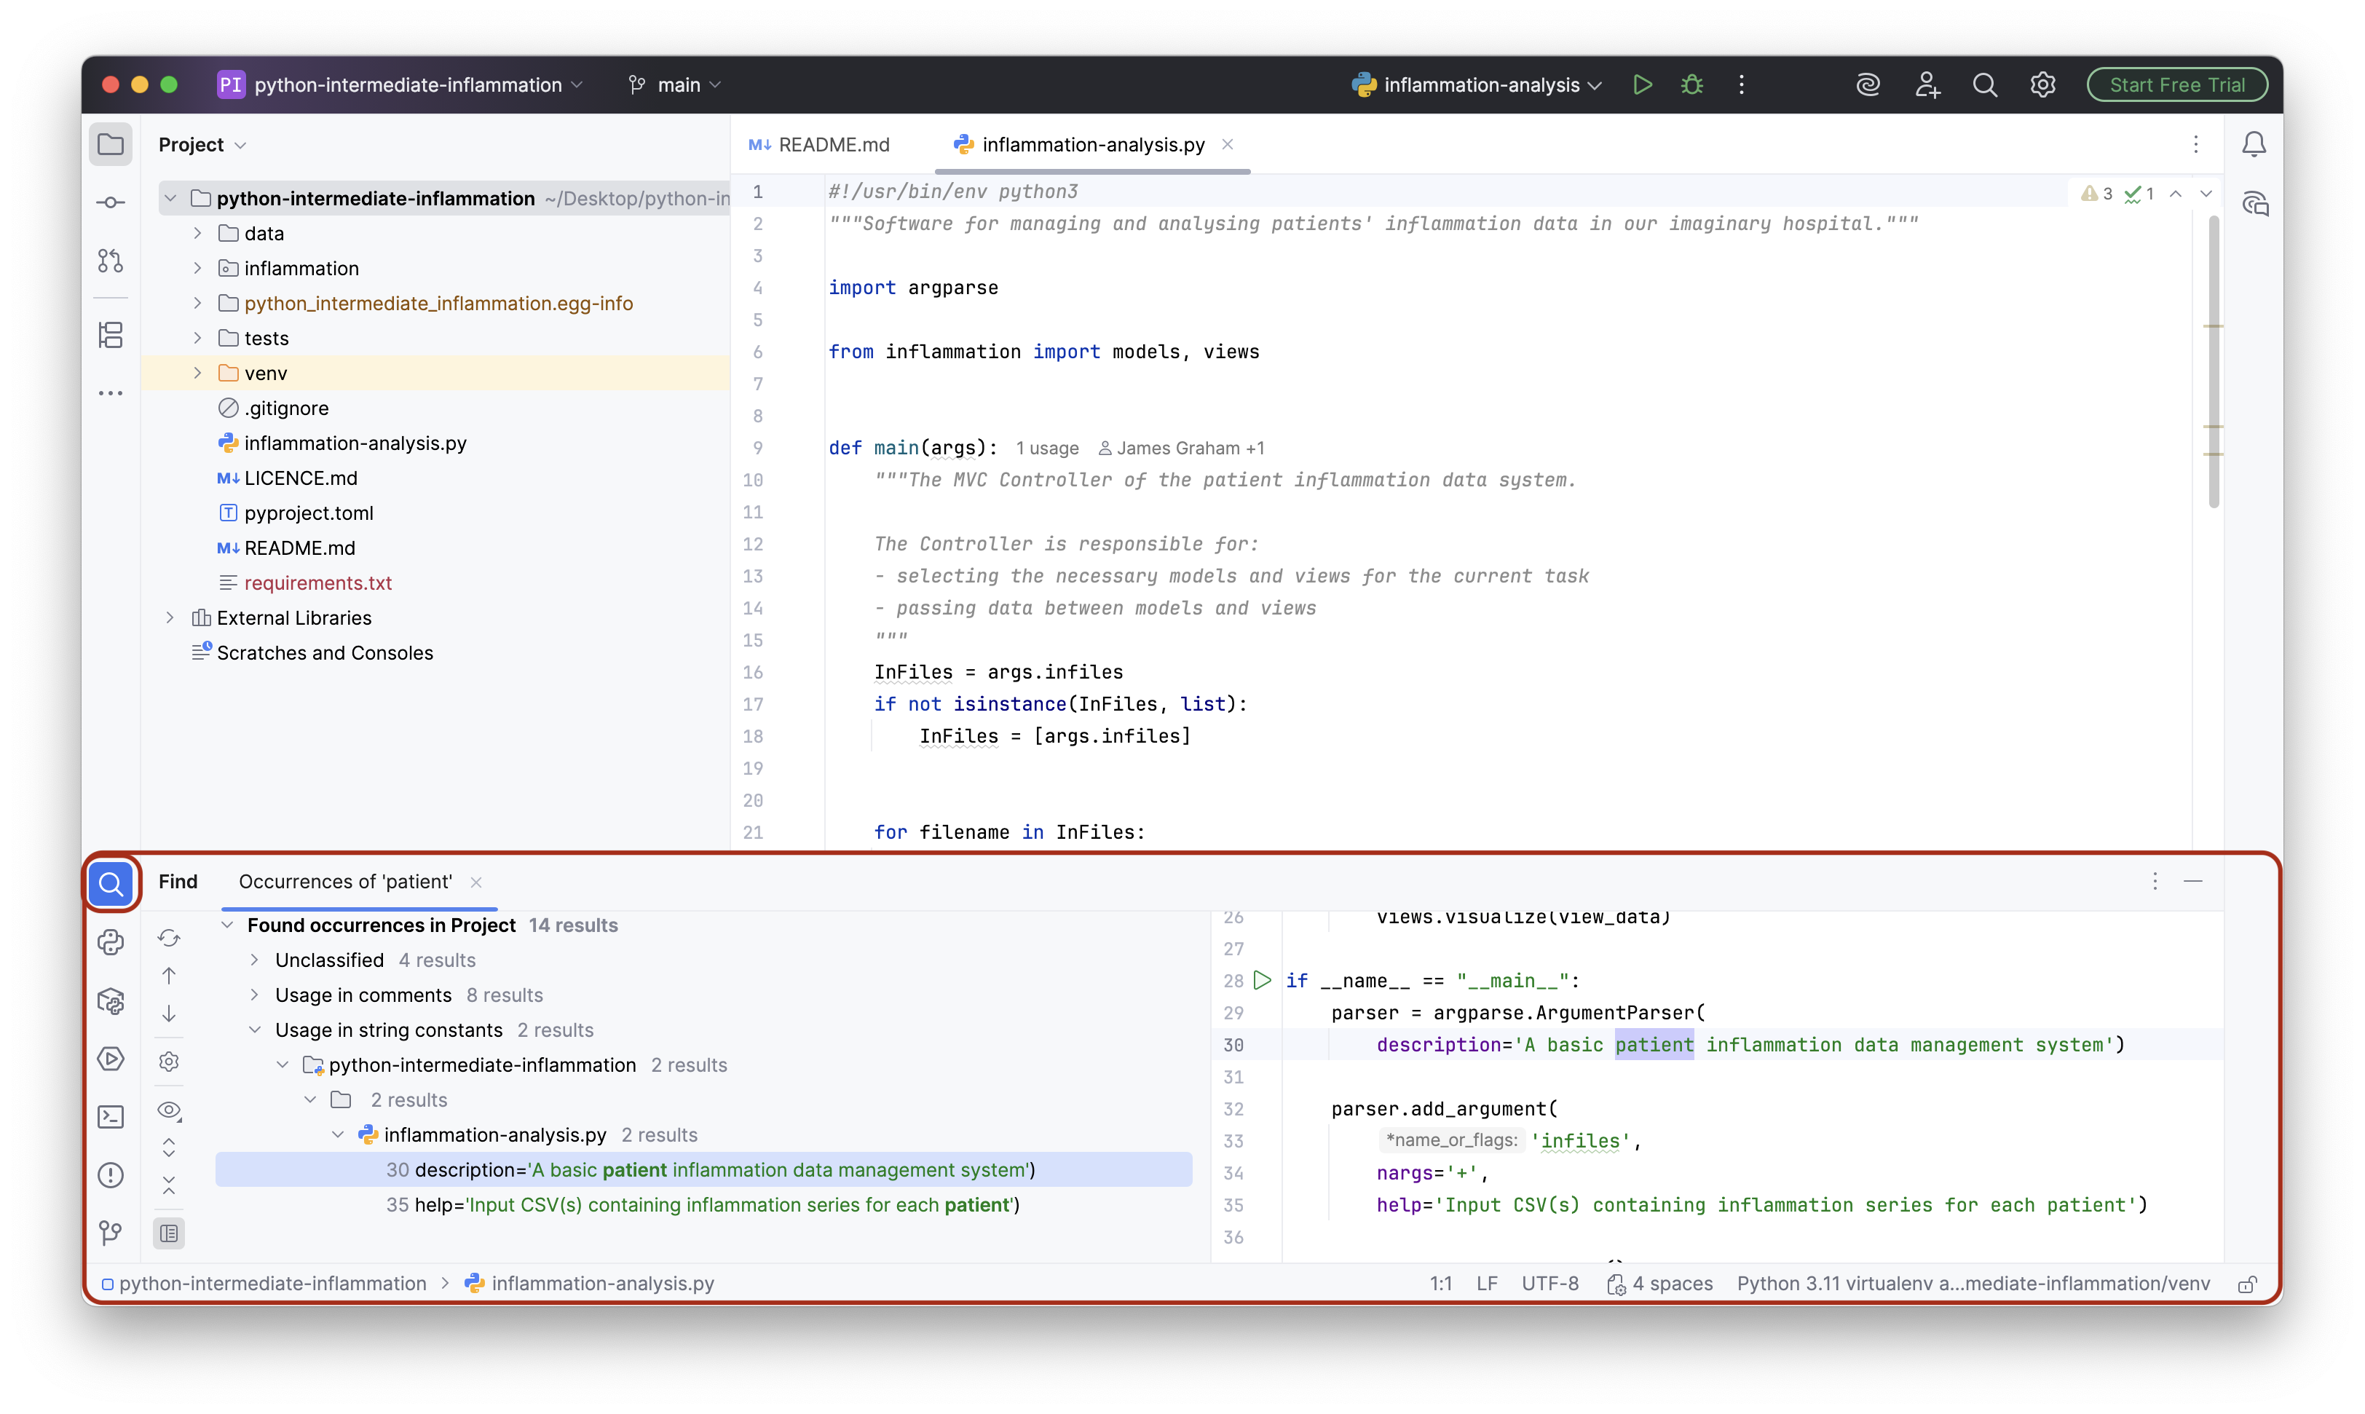Open the Problems tool window

[111, 1175]
